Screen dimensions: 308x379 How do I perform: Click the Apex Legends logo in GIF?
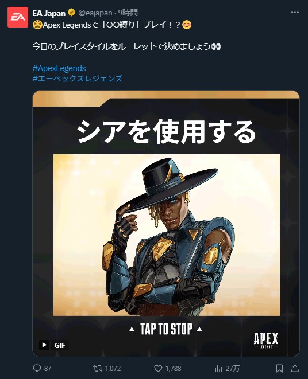[x=266, y=341]
